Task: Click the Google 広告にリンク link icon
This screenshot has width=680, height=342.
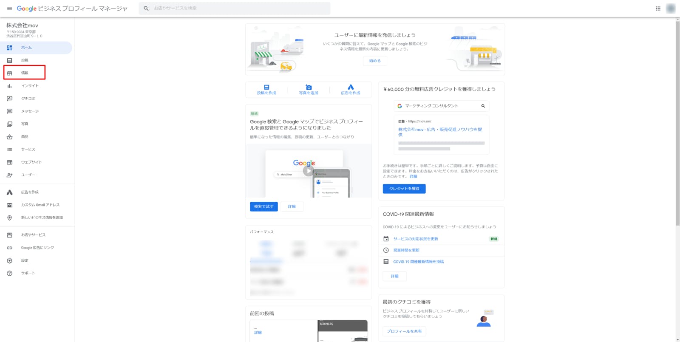Action: (9, 248)
